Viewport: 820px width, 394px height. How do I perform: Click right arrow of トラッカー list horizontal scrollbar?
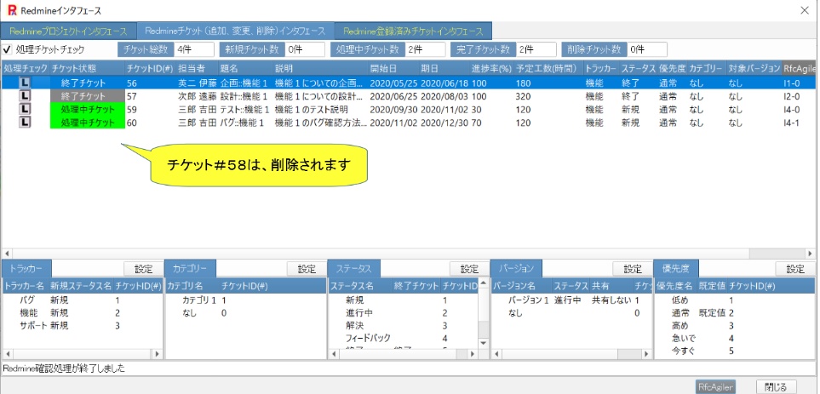pyautogui.click(x=158, y=354)
